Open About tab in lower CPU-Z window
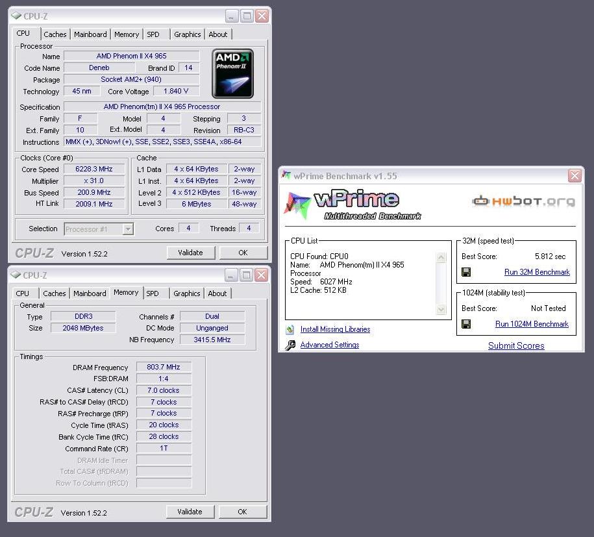 pyautogui.click(x=217, y=293)
